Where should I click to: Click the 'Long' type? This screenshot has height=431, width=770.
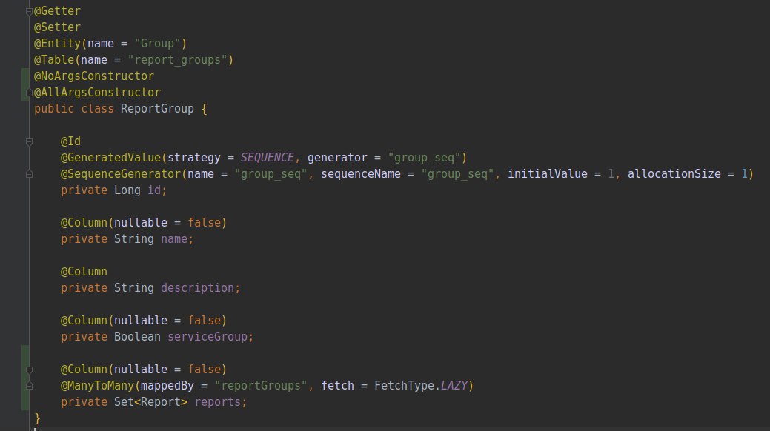pyautogui.click(x=127, y=190)
